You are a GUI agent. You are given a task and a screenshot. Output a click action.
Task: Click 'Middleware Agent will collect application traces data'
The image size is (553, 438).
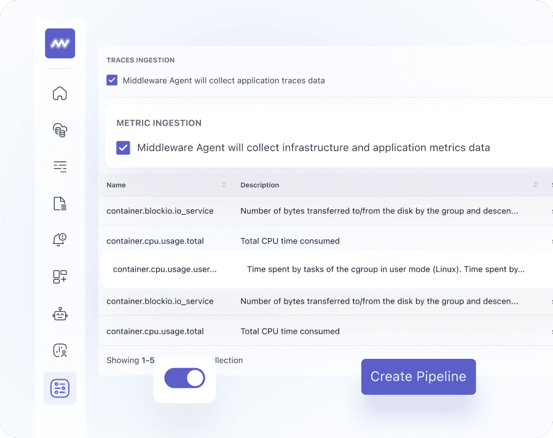[x=224, y=80]
